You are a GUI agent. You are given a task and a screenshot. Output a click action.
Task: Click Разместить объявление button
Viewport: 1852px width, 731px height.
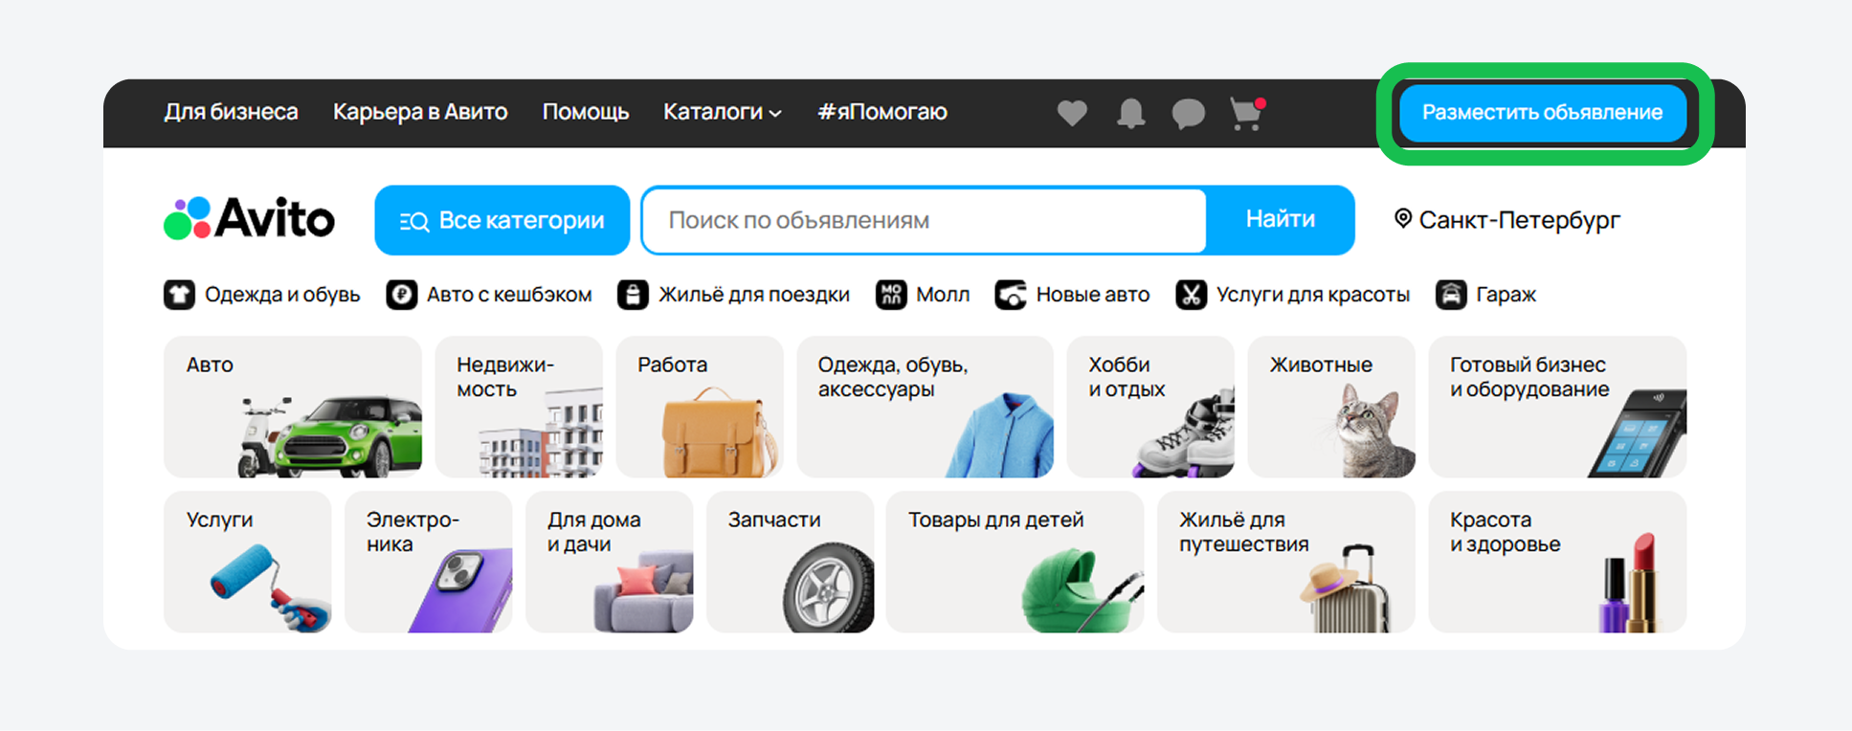click(1542, 113)
